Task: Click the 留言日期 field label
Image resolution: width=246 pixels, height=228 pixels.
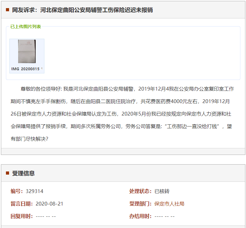Action: click(22, 204)
